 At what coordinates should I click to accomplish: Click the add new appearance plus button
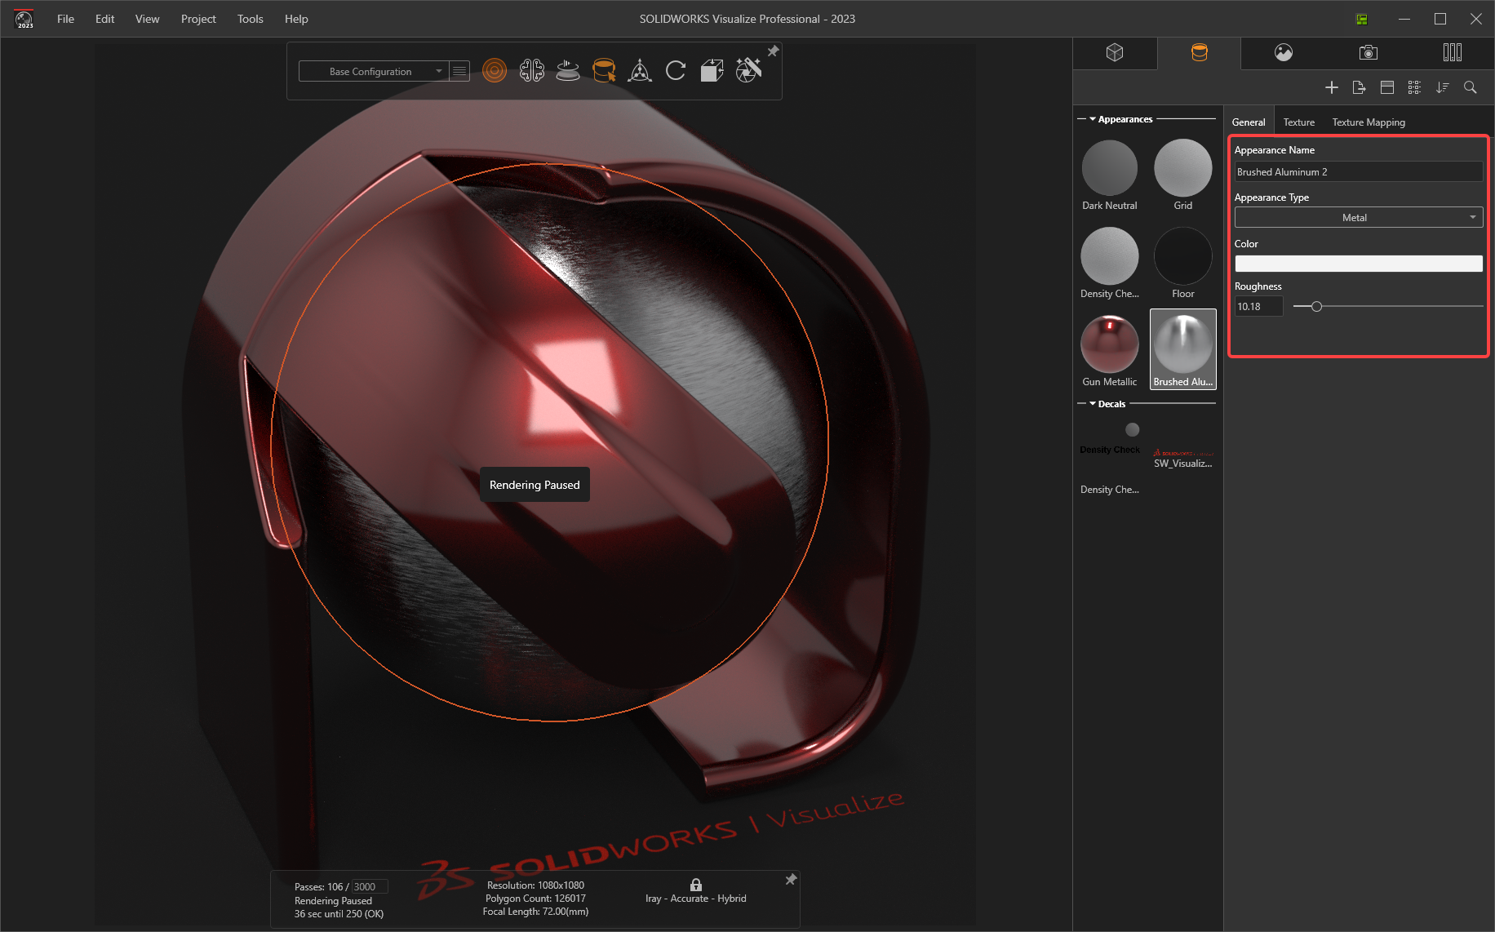point(1332,87)
